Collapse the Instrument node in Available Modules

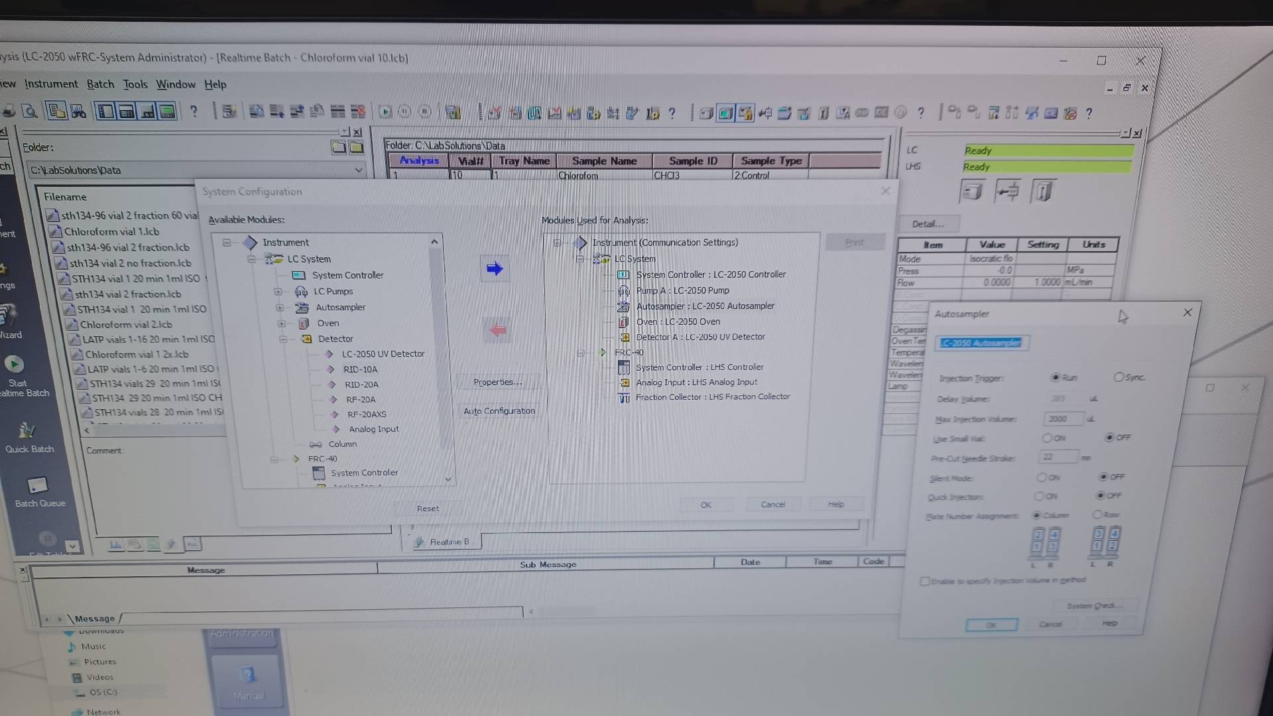[227, 243]
